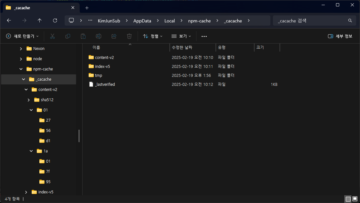Expand the sha512 folder in tree

coord(29,100)
